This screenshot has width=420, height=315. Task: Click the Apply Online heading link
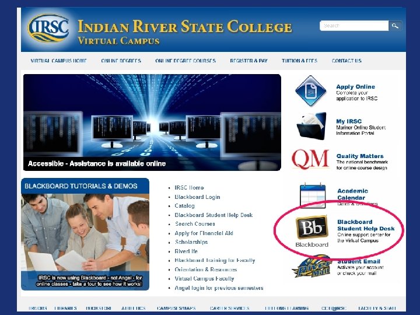pyautogui.click(x=355, y=87)
